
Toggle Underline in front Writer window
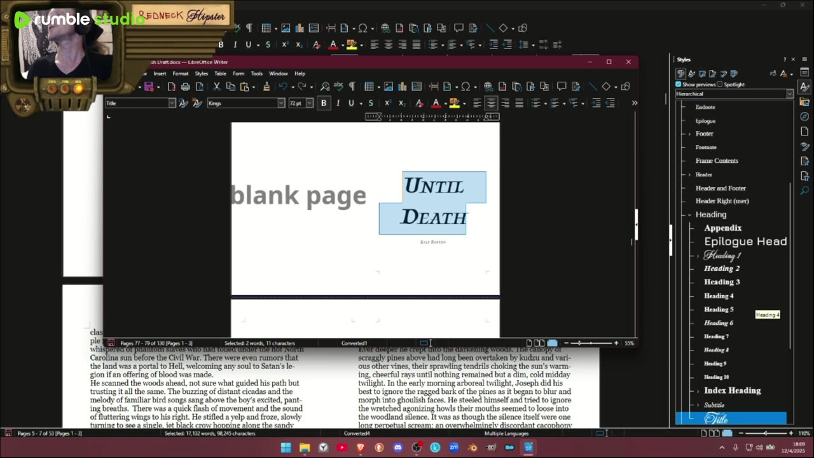(351, 103)
